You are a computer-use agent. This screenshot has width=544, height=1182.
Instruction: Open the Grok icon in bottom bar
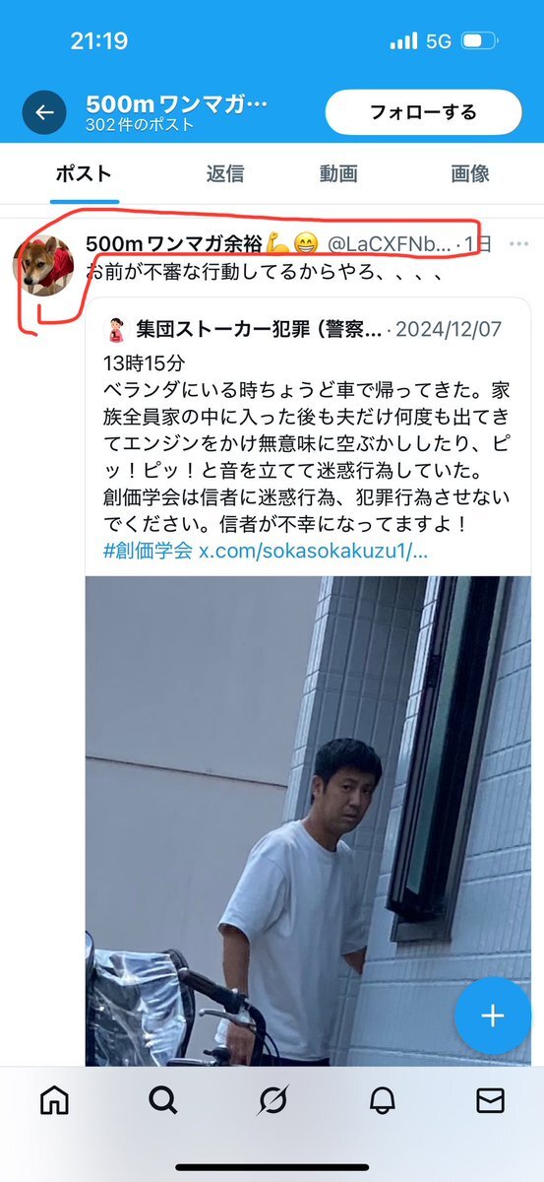pos(272,1100)
